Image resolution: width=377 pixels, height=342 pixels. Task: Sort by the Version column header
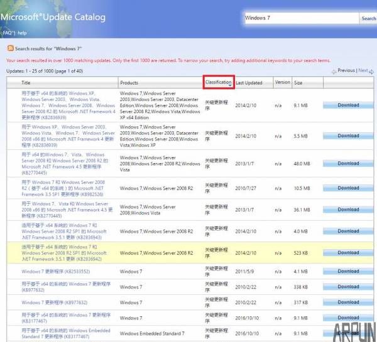point(283,82)
